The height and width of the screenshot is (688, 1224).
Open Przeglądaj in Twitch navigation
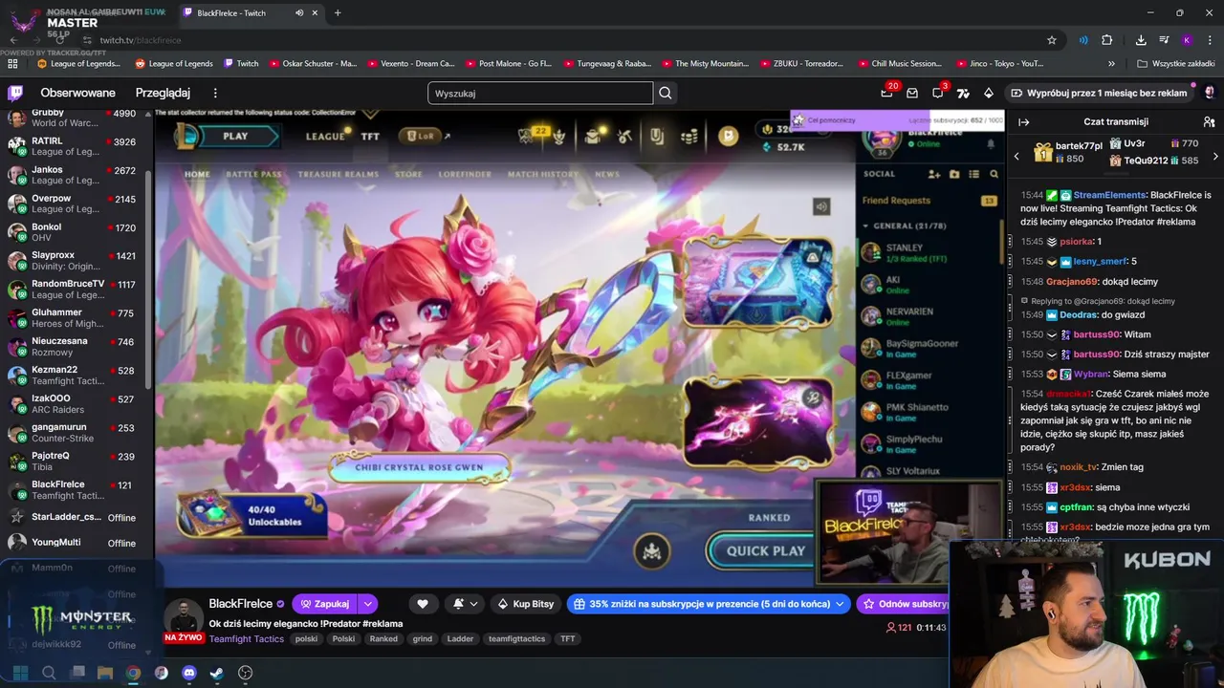(163, 93)
